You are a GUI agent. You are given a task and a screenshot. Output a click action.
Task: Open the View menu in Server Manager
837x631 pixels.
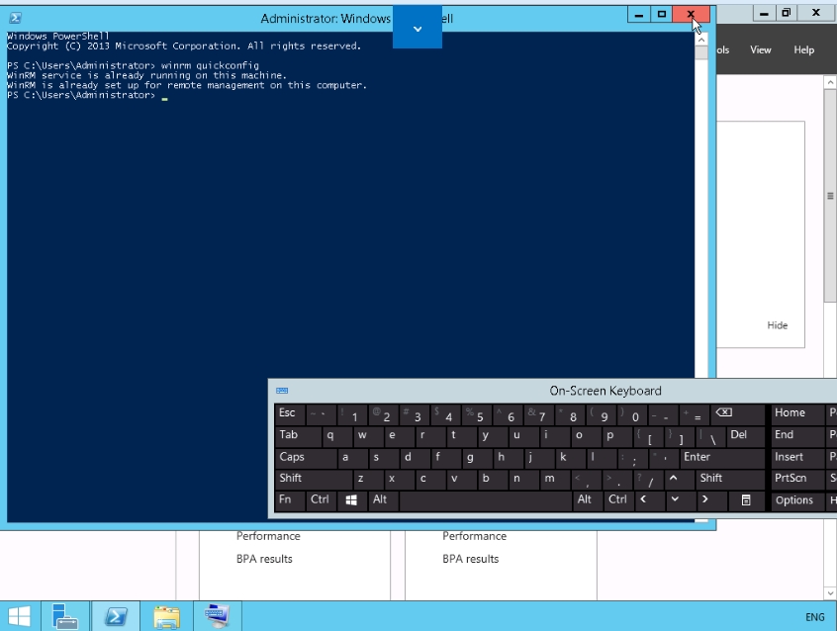click(761, 49)
